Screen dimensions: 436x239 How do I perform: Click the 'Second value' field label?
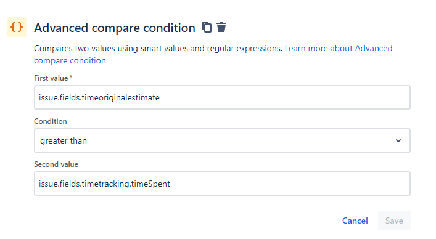(56, 164)
